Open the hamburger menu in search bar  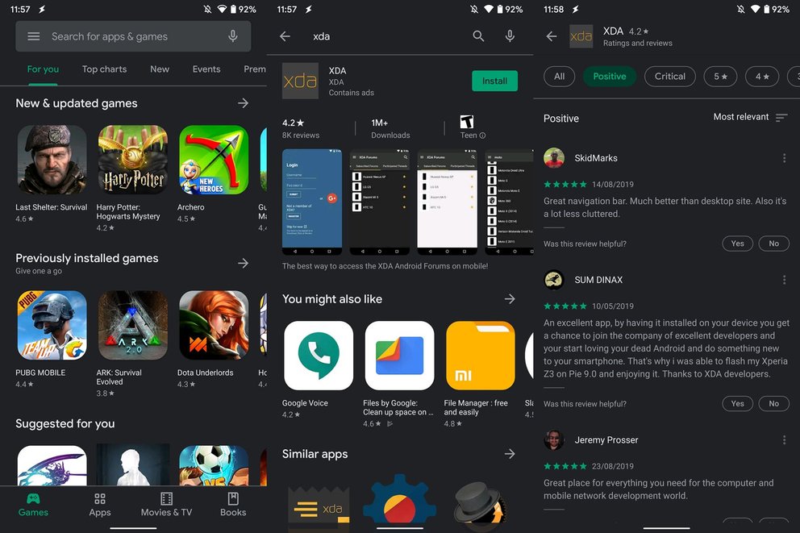pyautogui.click(x=33, y=36)
